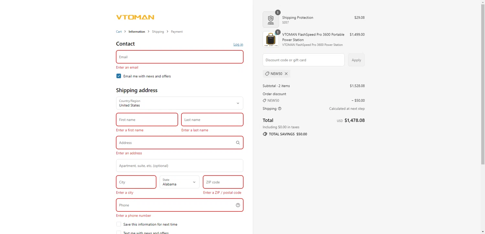Viewport: 485px width, 234px height.
Task: Focus the Address field
Action: coord(179,143)
